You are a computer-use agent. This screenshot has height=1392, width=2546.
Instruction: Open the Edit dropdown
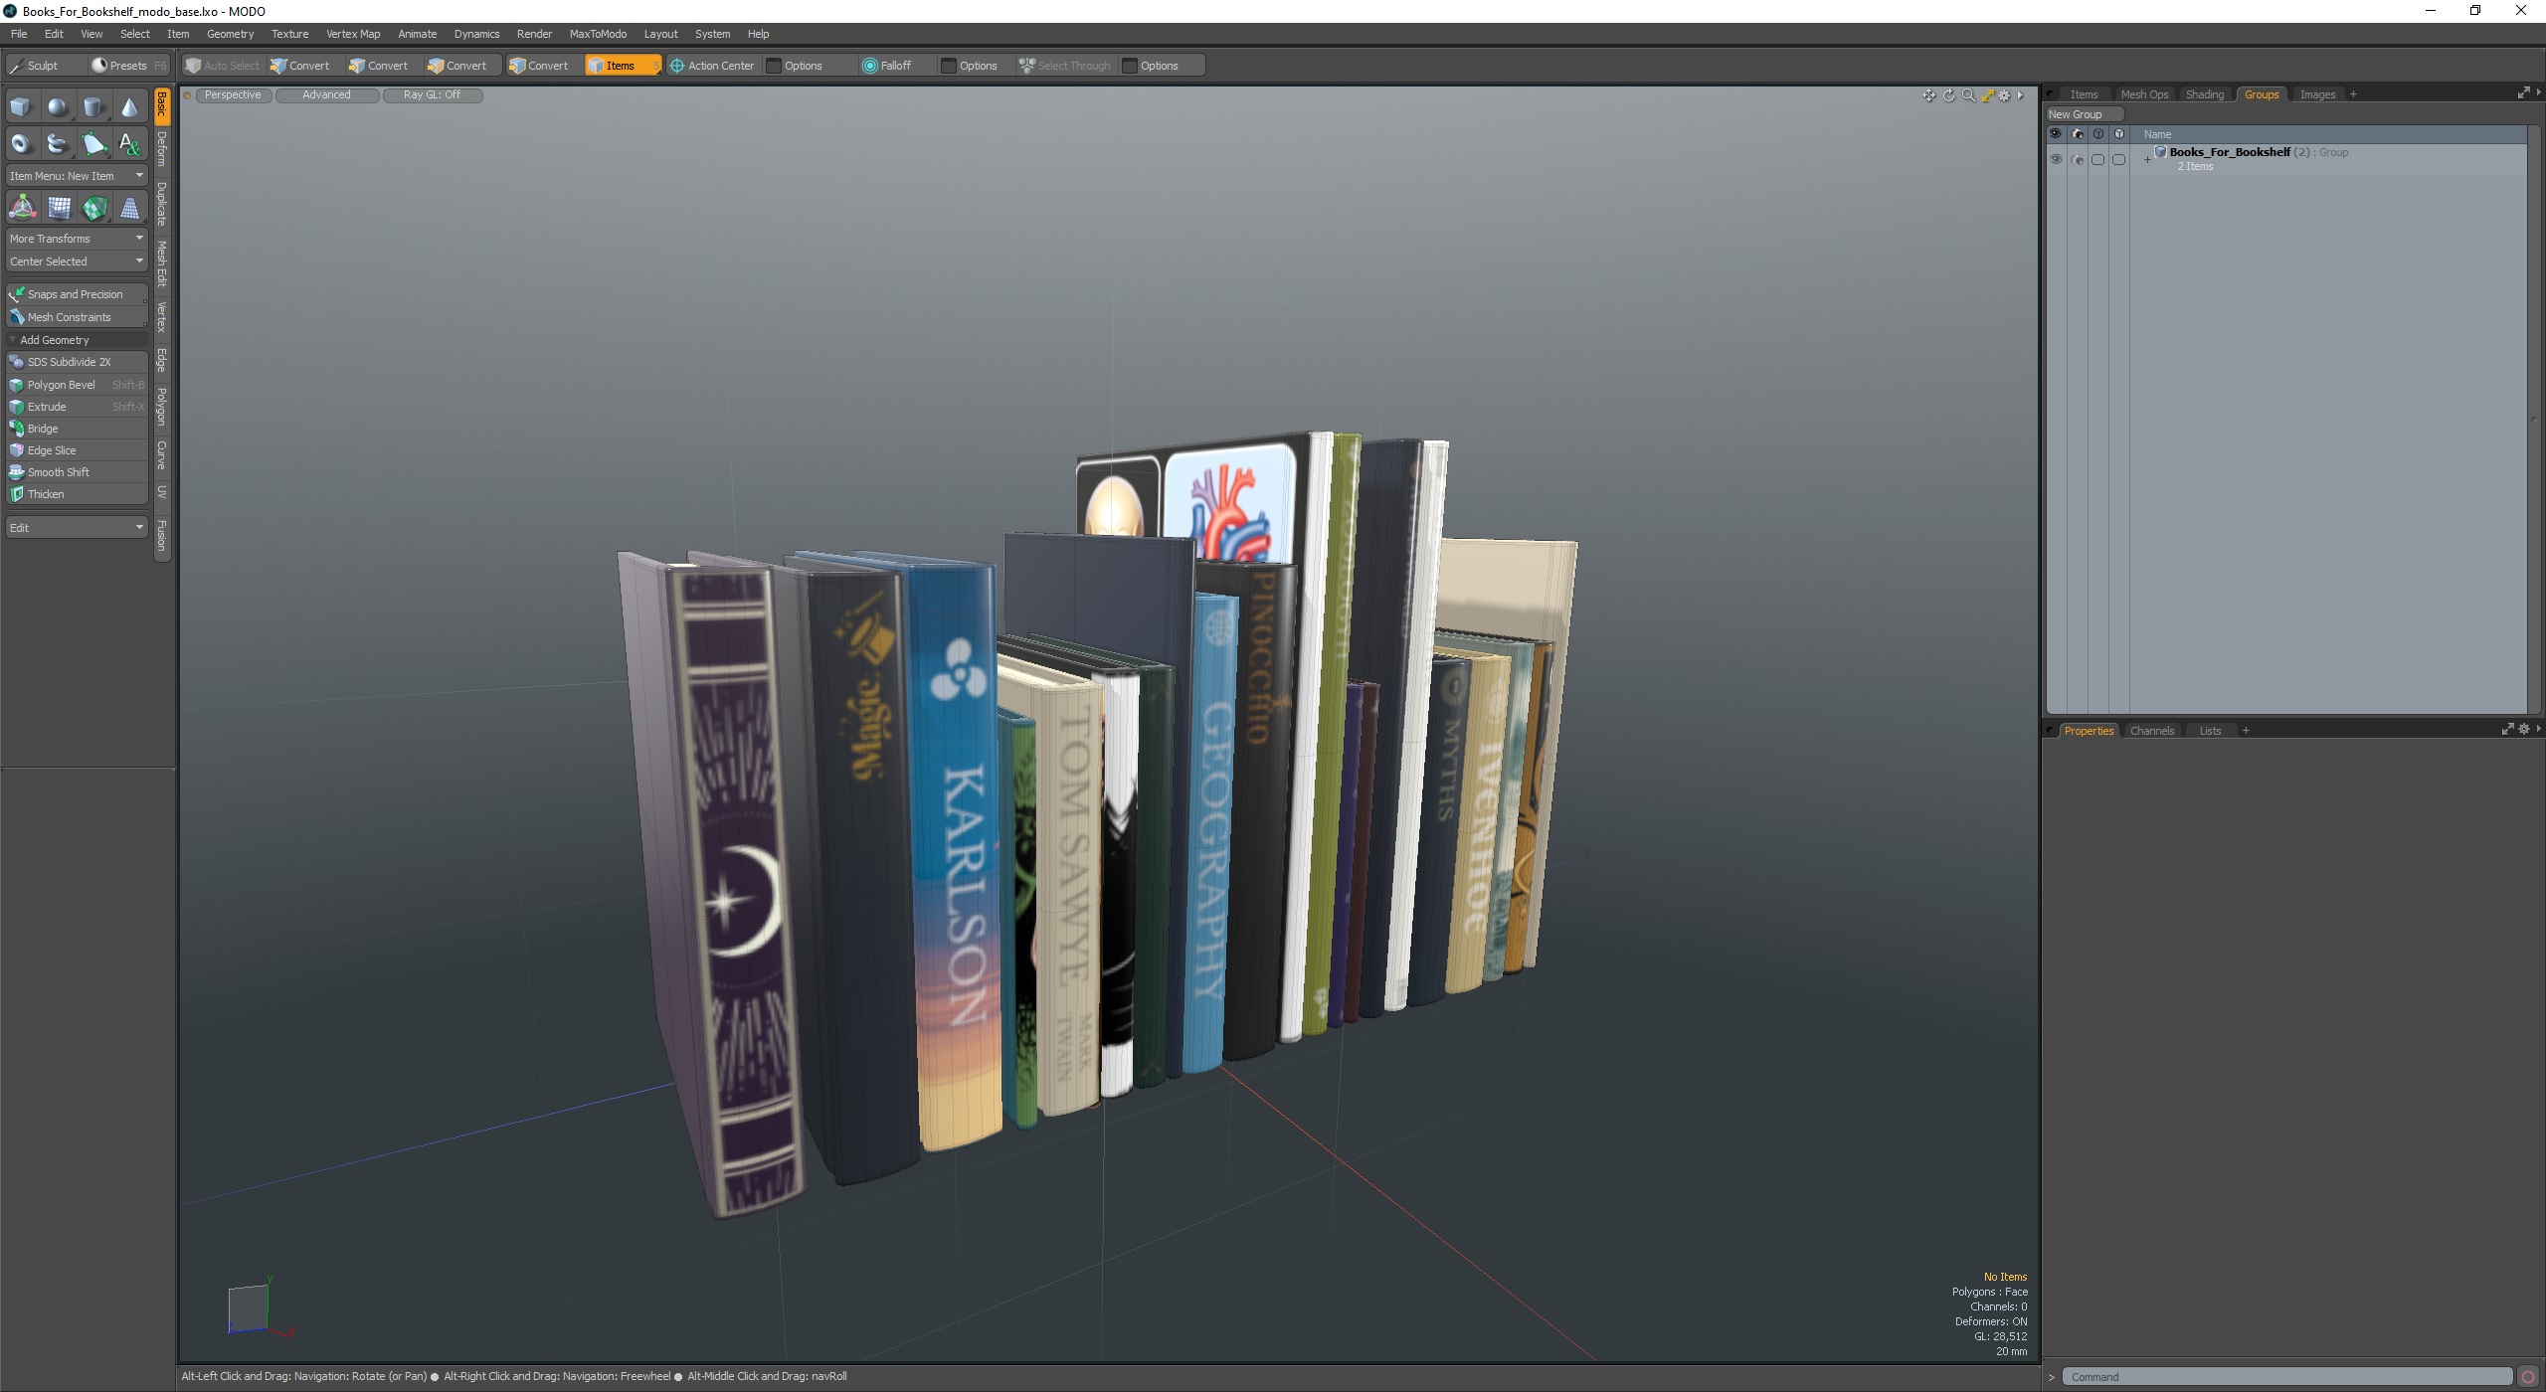[77, 527]
